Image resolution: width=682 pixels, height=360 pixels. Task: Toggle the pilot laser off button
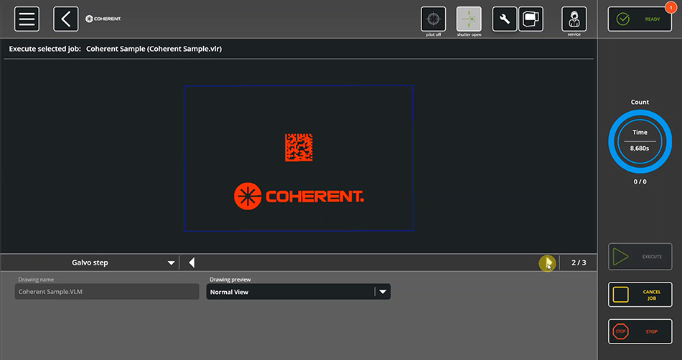pos(433,19)
